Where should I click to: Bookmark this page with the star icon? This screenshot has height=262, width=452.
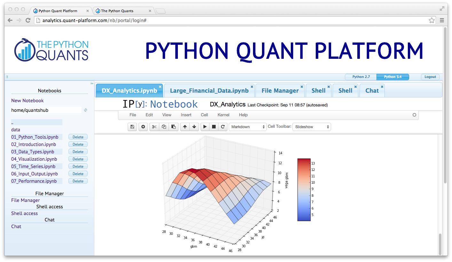pyautogui.click(x=432, y=20)
